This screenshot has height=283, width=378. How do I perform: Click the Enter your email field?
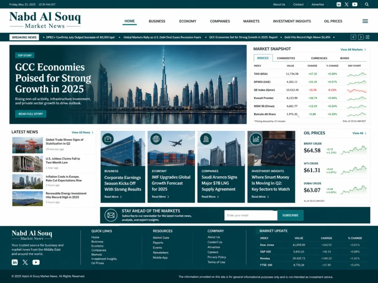[251, 215]
